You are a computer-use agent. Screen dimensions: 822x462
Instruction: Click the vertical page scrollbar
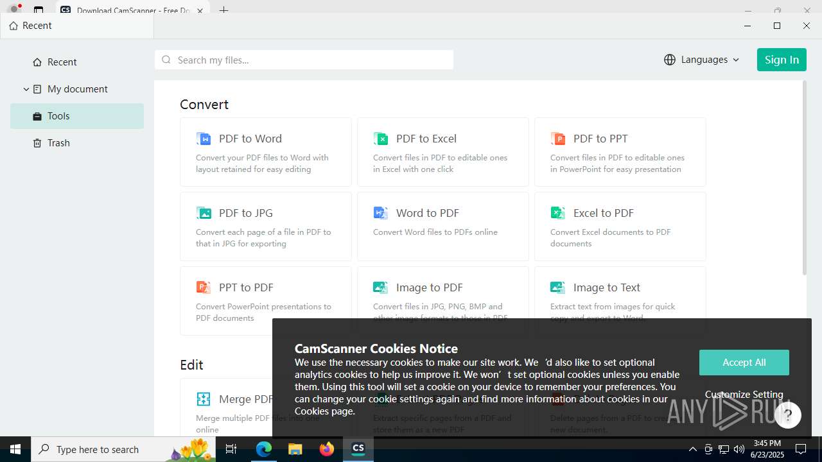804,178
